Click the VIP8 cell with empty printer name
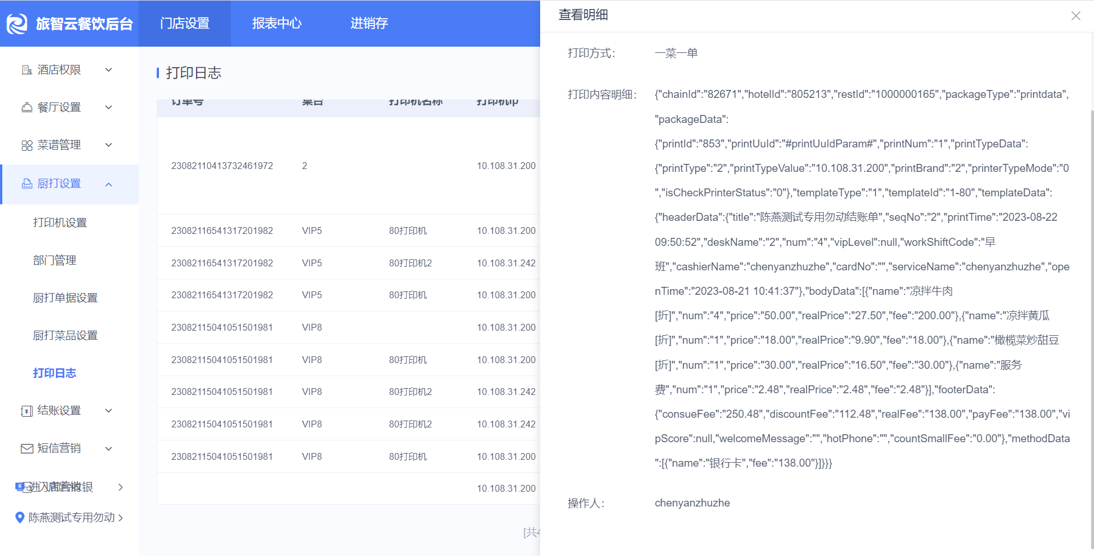The height and width of the screenshot is (556, 1094). point(312,328)
